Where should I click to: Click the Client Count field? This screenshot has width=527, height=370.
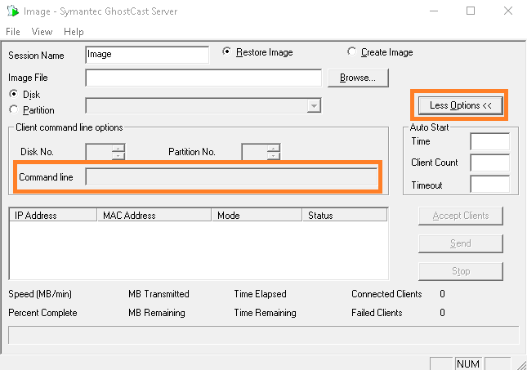[490, 163]
